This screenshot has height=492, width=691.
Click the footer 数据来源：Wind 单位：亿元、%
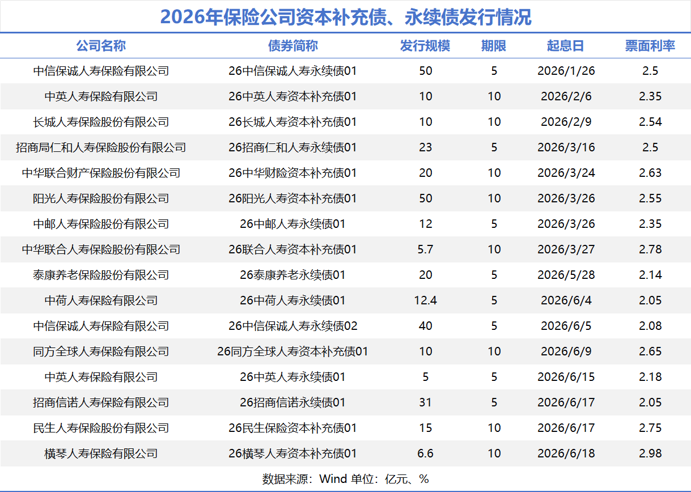[x=346, y=479]
